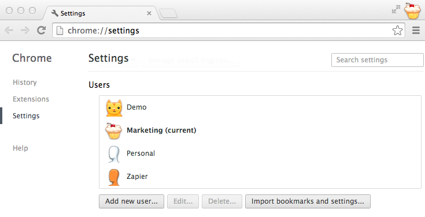Toggle fullscreen with the arrows icon
425x217 pixels.
[396, 9]
